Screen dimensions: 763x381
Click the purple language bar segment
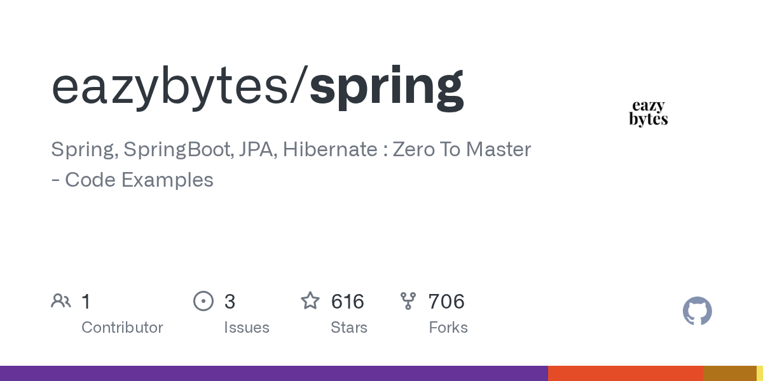tap(273, 373)
